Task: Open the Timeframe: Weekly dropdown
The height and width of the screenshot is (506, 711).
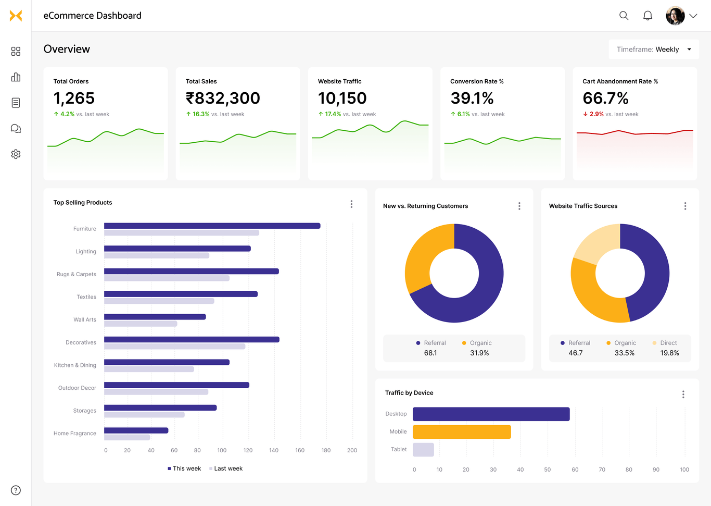Action: 653,49
